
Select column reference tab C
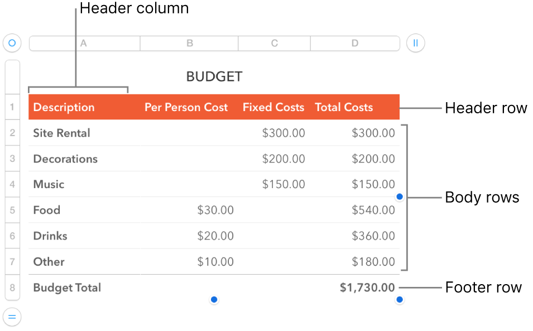click(x=274, y=43)
